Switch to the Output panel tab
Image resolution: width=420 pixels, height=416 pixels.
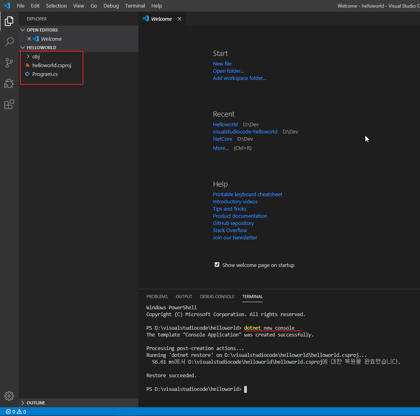[x=184, y=297]
